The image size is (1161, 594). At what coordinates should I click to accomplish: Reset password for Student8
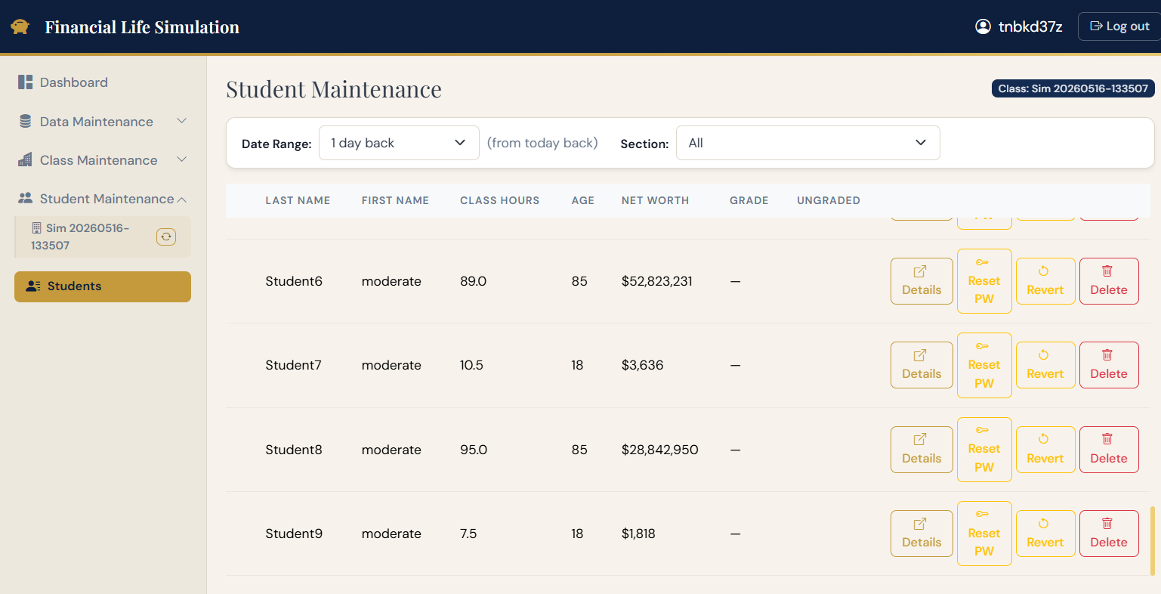click(x=984, y=450)
